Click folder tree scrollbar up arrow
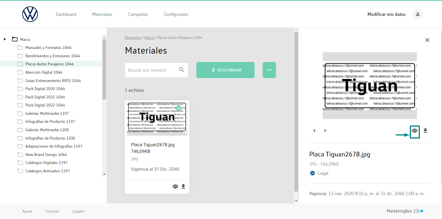 (104, 37)
